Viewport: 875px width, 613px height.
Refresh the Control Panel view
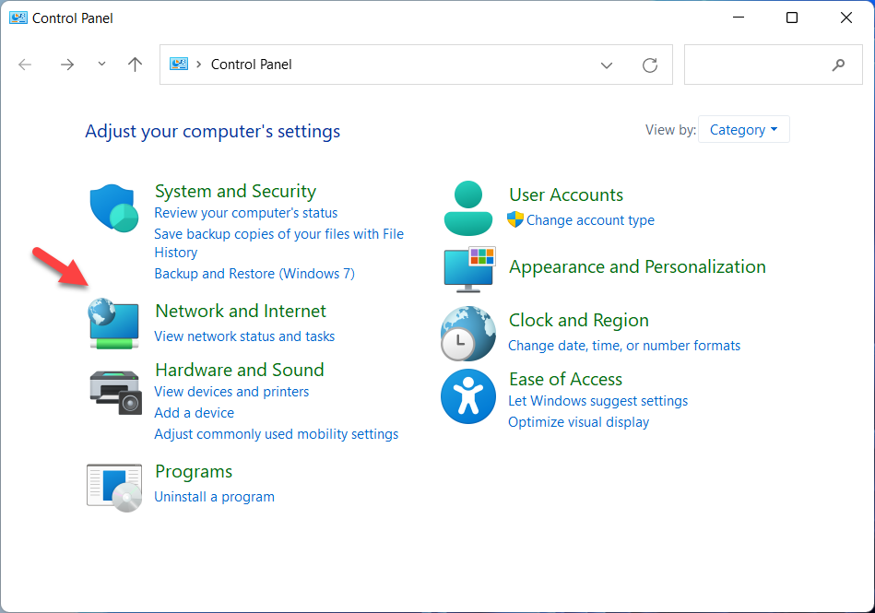(x=650, y=65)
